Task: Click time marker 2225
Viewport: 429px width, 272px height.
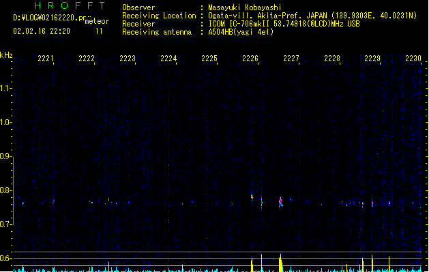Action: (x=209, y=58)
